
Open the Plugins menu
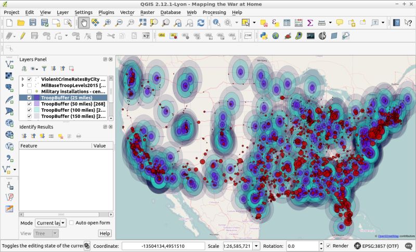[x=106, y=12]
